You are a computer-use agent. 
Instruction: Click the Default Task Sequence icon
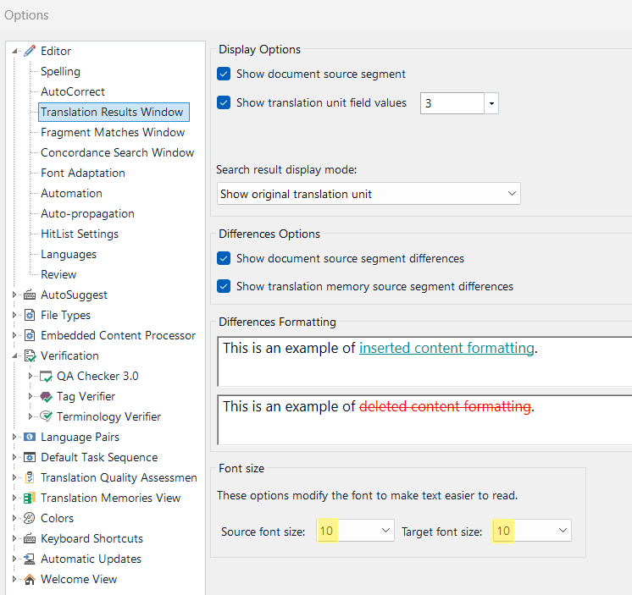[30, 457]
